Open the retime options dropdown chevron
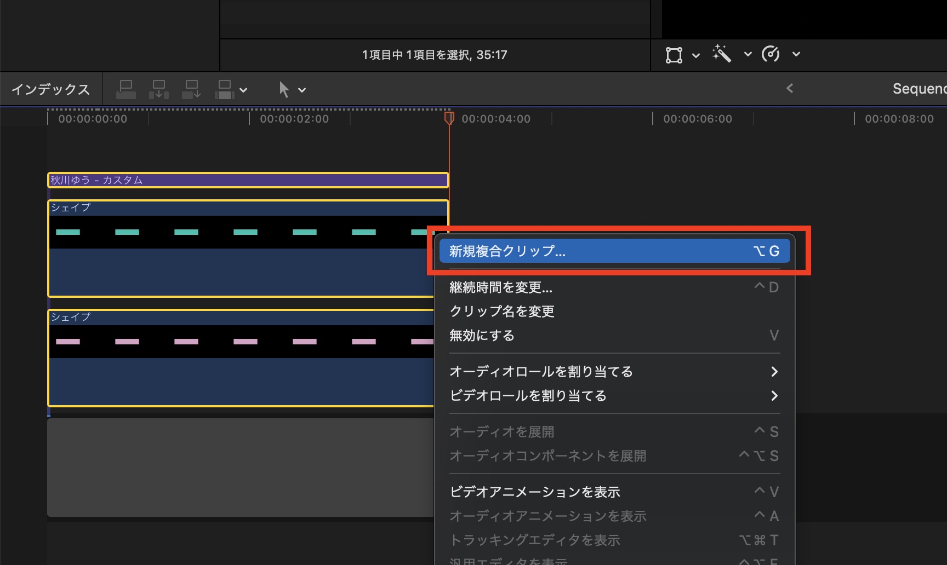 [x=796, y=54]
